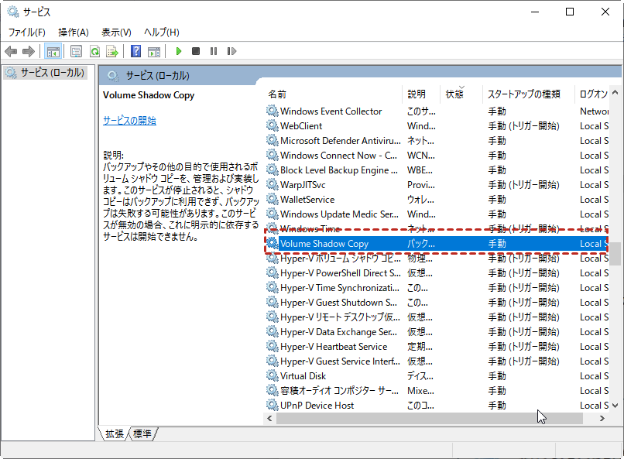This screenshot has width=624, height=459.
Task: Select Hyper-V Guest Shutdown Service row
Action: click(437, 303)
